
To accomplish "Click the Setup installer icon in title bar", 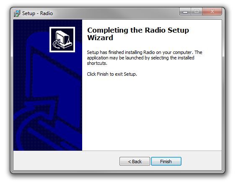I will 17,13.
